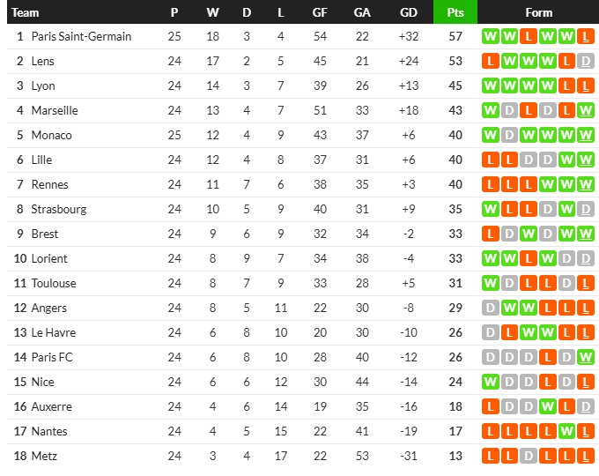Open the Paris Saint-Germain team link
The height and width of the screenshot is (476, 599).
point(81,37)
